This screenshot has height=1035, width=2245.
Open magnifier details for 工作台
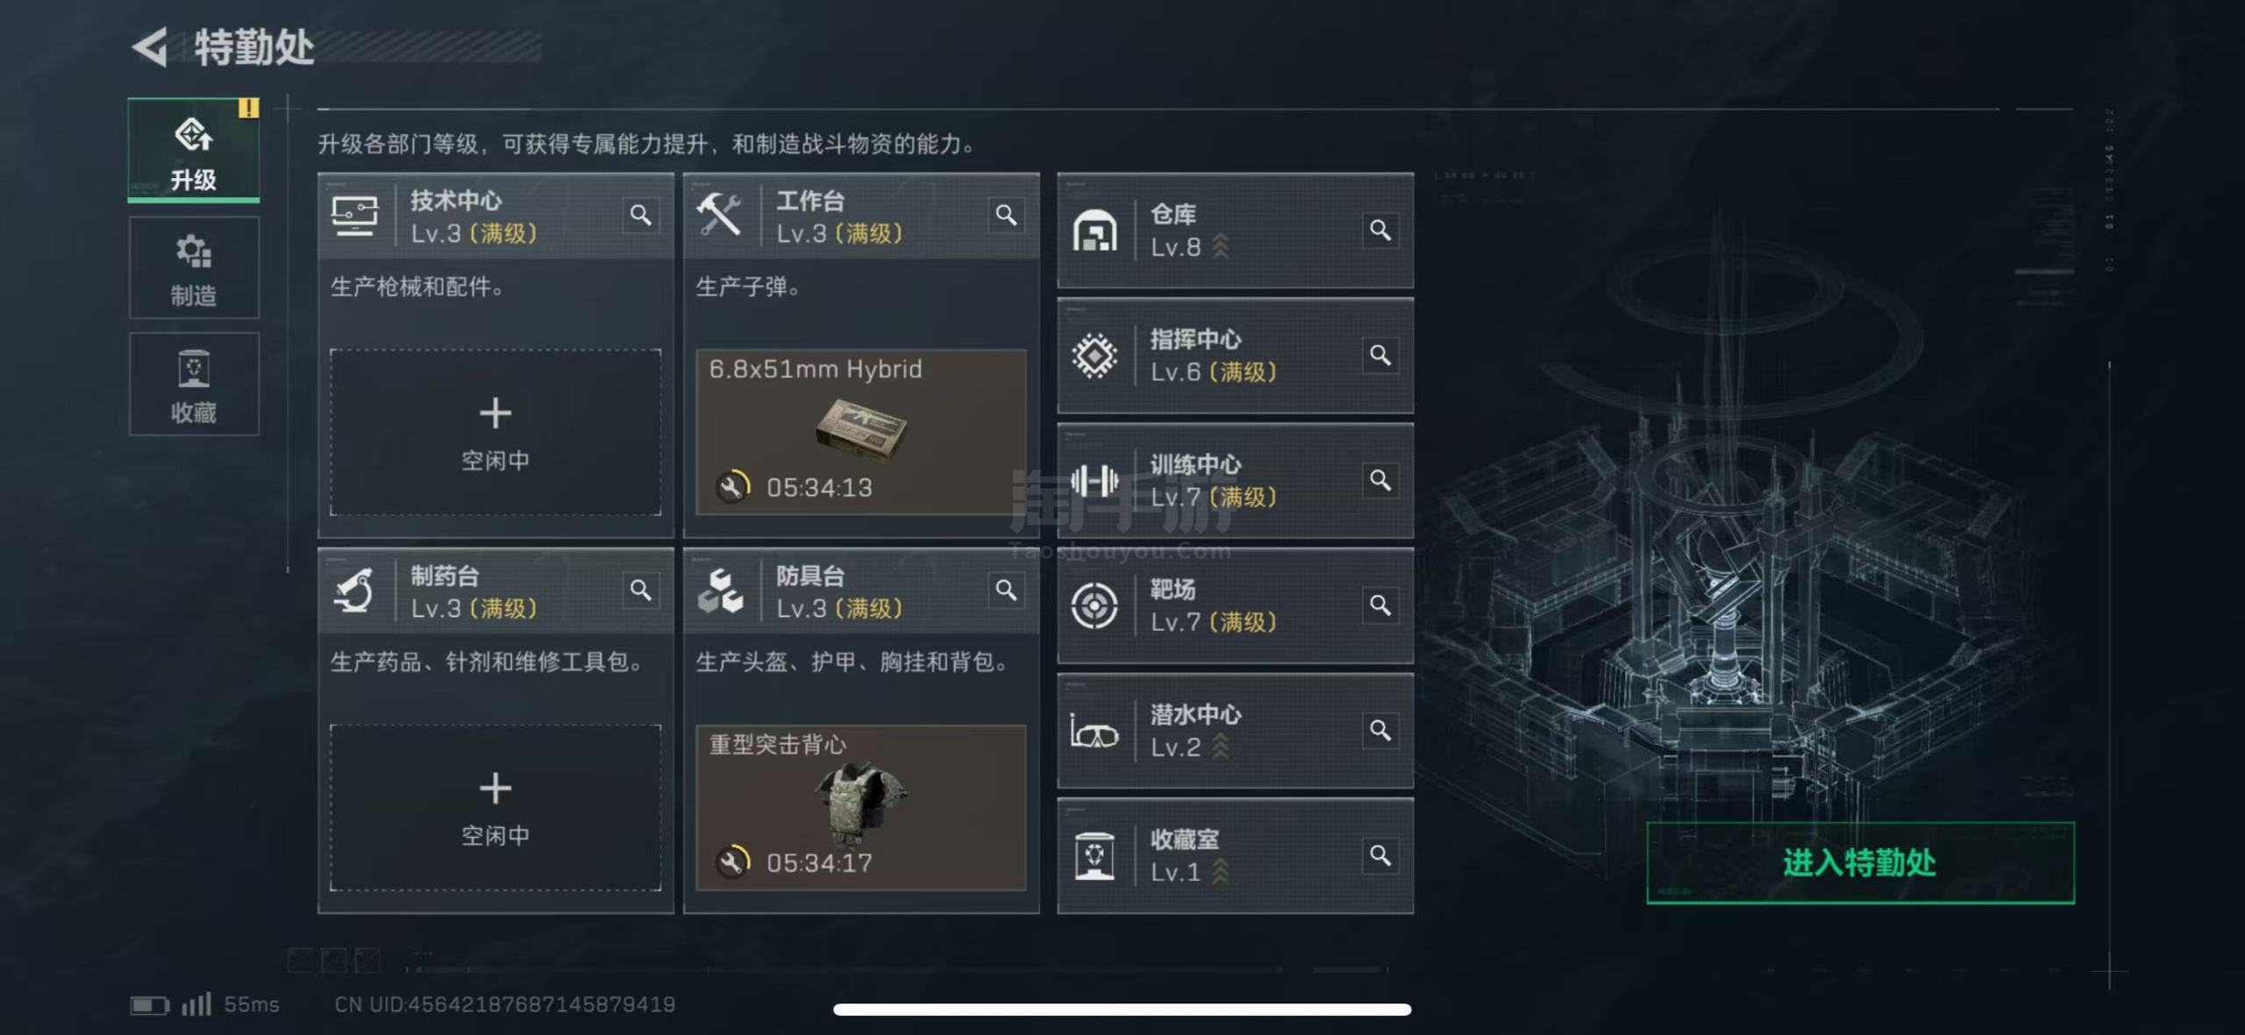tap(1007, 215)
